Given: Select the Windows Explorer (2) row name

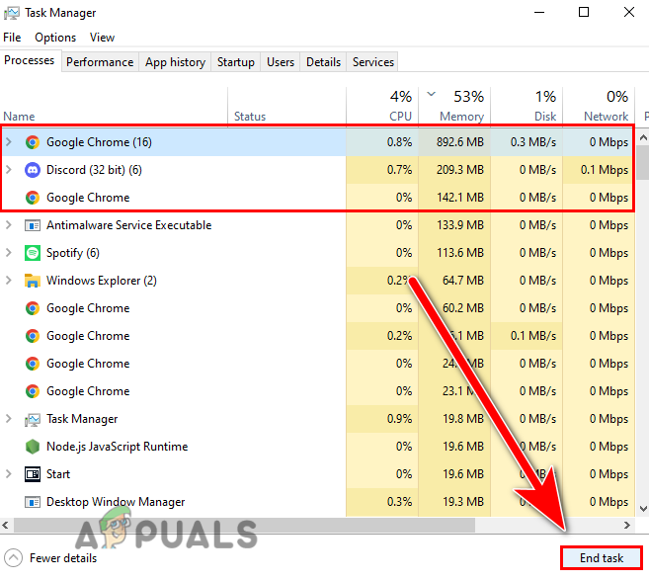Looking at the screenshot, I should pyautogui.click(x=102, y=281).
